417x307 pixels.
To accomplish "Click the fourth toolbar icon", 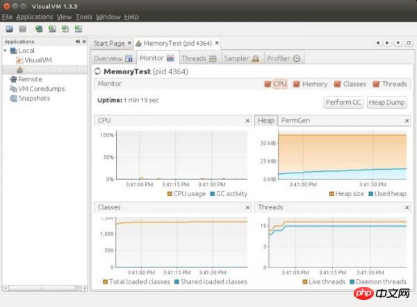I will point(52,28).
